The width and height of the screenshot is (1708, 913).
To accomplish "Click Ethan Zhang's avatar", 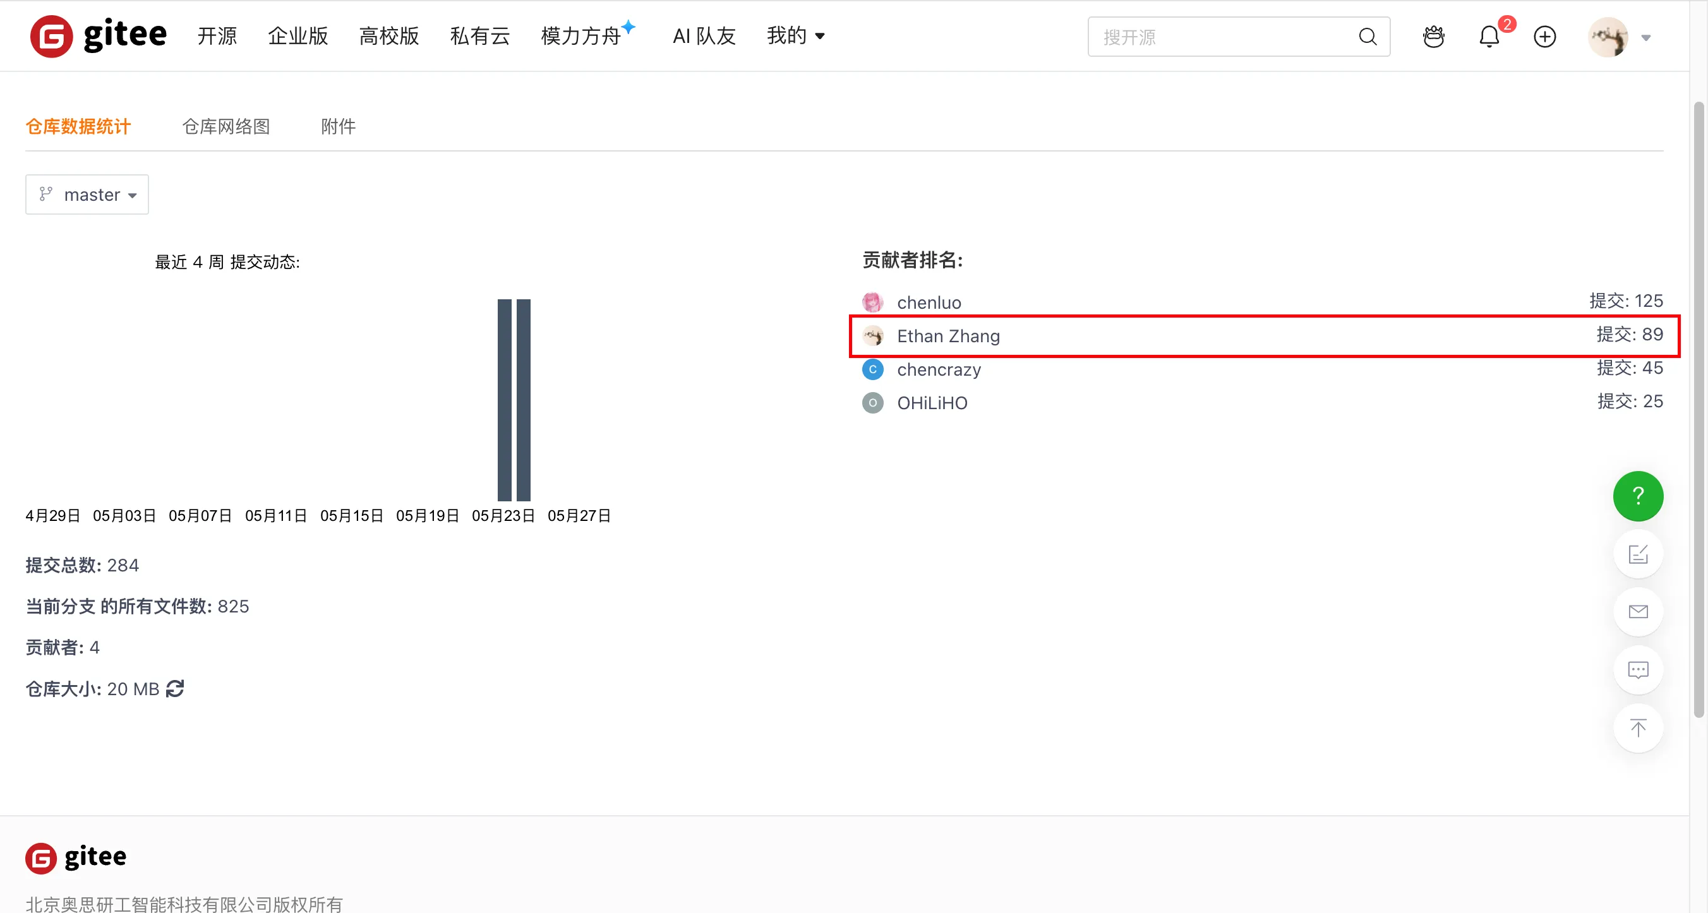I will [872, 336].
